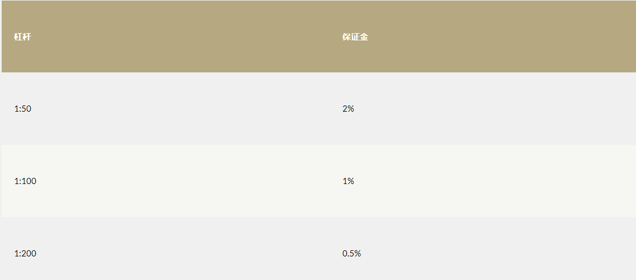The width and height of the screenshot is (636, 280).
Task: Select the 1:200 leverage cell
Action: coord(25,253)
